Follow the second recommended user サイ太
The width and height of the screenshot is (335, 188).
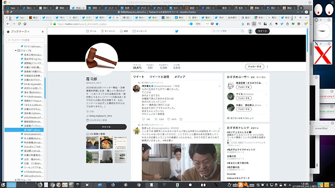(x=244, y=98)
